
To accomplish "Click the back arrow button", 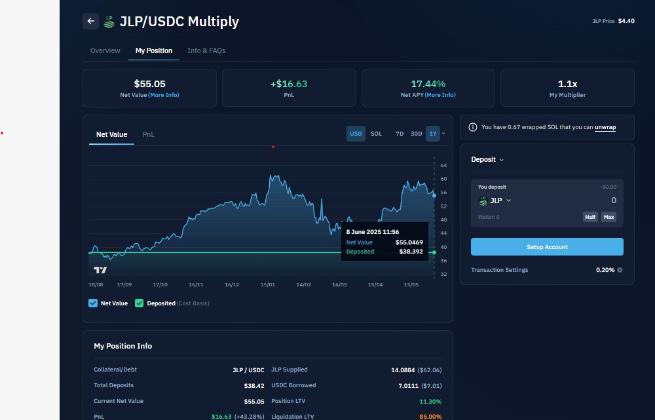I will [90, 21].
